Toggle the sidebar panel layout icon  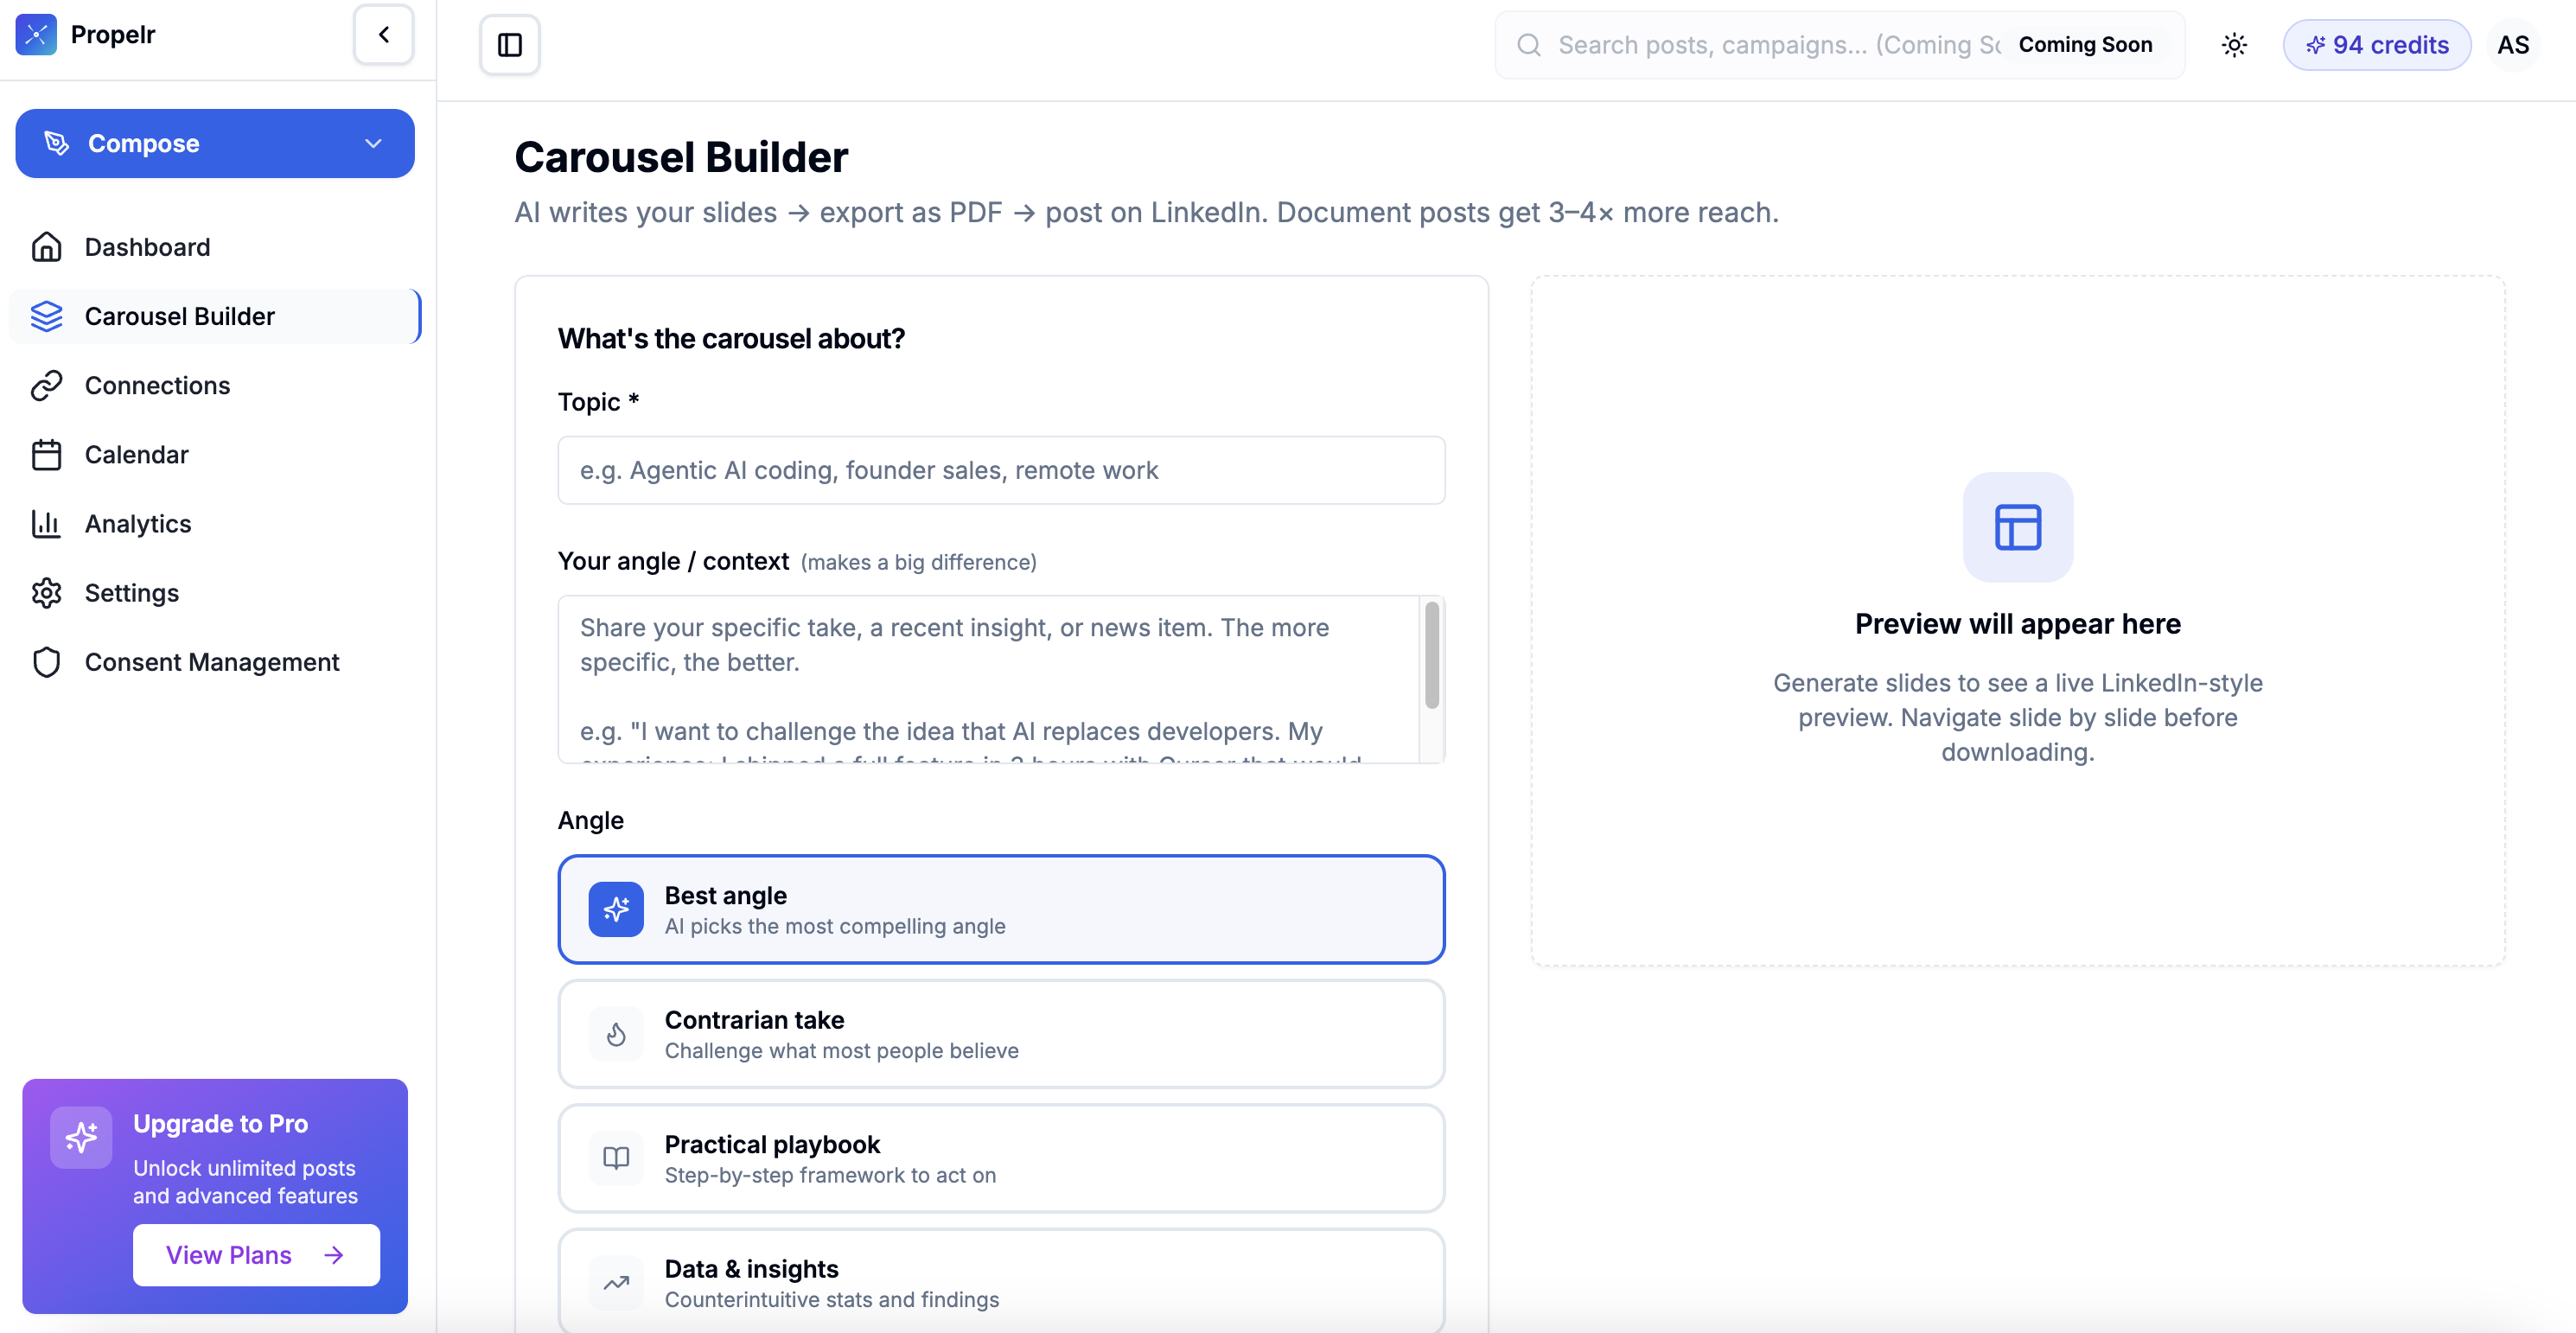(x=510, y=45)
